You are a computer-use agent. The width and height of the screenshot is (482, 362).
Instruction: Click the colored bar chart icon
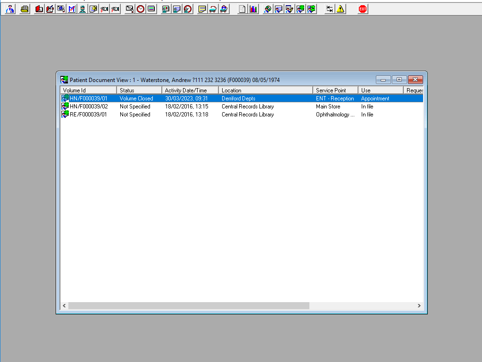253,9
